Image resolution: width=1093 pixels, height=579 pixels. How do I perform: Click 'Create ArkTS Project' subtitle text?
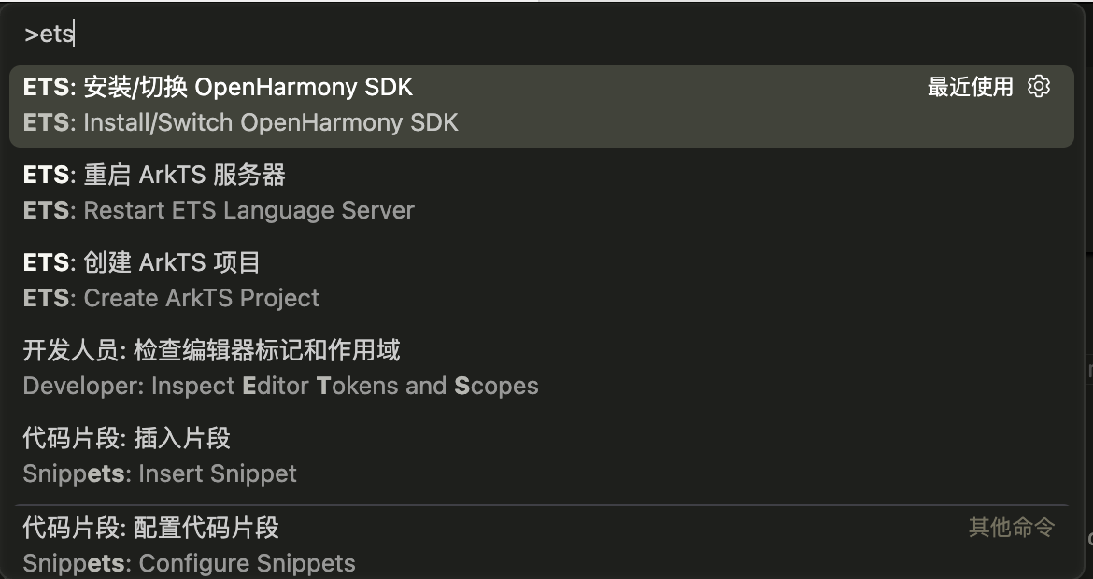tap(201, 298)
